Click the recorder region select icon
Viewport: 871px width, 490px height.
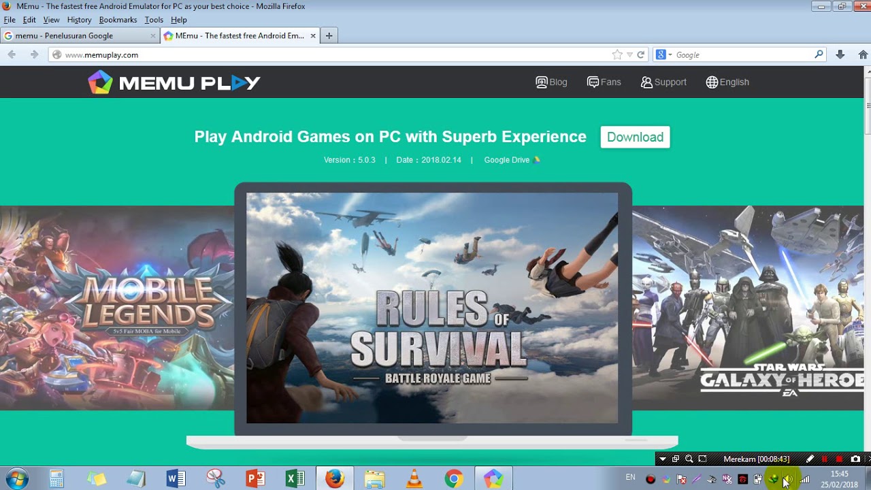(x=702, y=459)
